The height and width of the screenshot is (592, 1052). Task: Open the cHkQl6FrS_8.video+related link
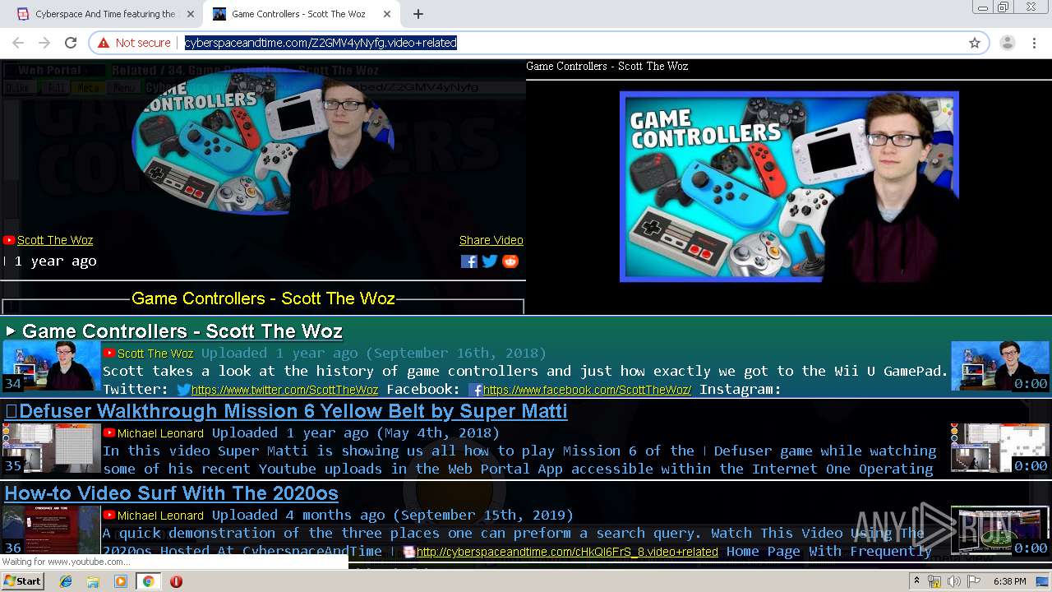[567, 552]
